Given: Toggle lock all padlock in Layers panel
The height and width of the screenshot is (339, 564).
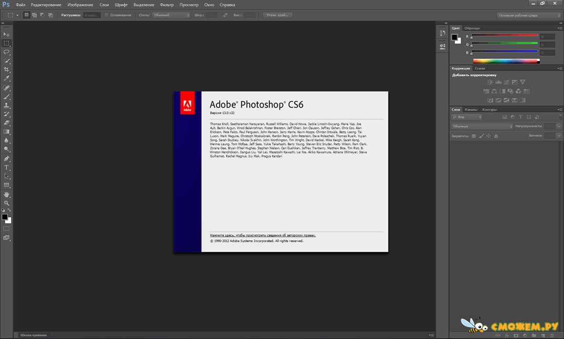Looking at the screenshot, I should 496,136.
